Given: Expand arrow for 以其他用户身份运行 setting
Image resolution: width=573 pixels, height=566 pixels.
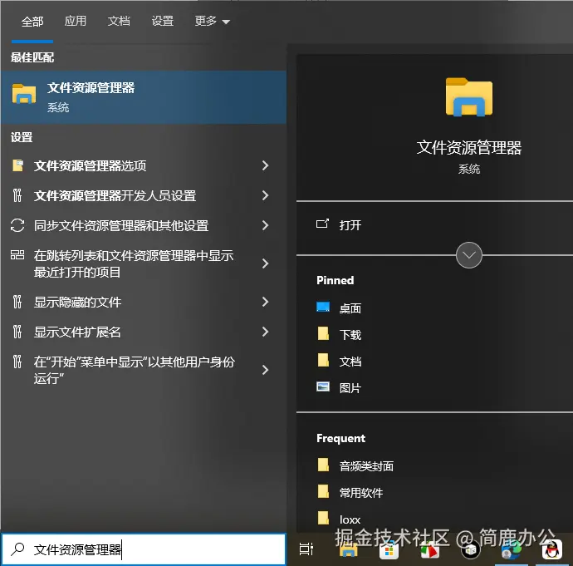Looking at the screenshot, I should 265,370.
